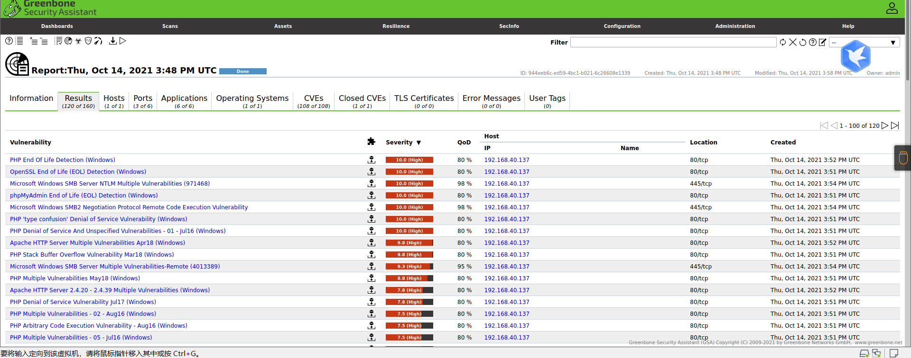Switch to the Error Messages tab
The height and width of the screenshot is (358, 911).
tap(492, 101)
